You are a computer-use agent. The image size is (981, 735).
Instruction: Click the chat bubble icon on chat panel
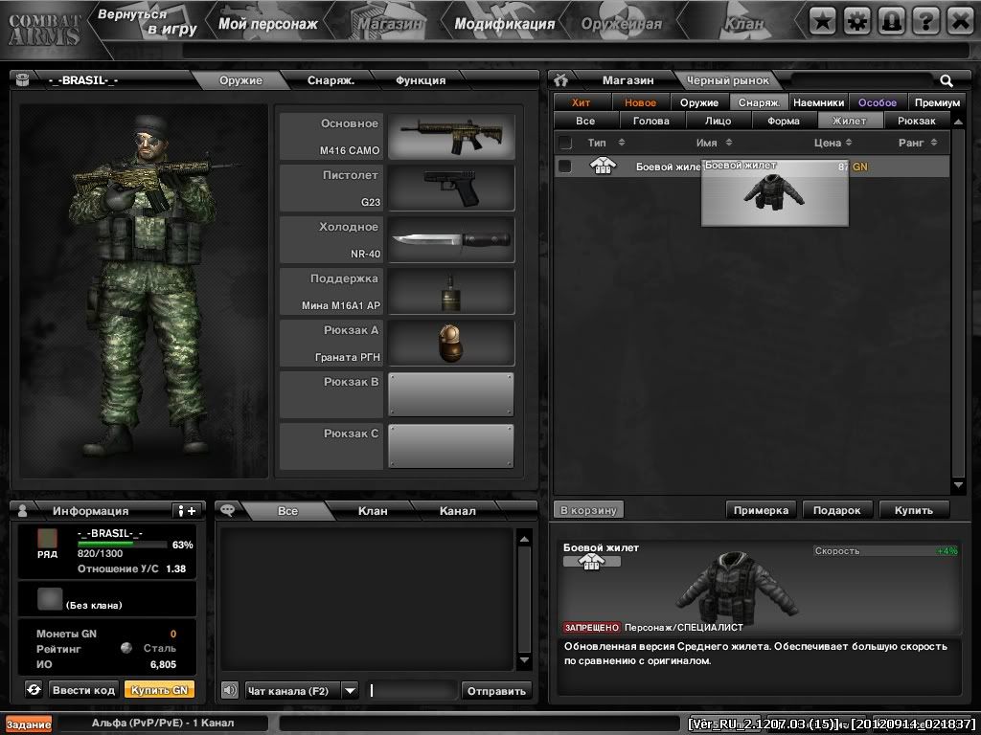click(227, 509)
